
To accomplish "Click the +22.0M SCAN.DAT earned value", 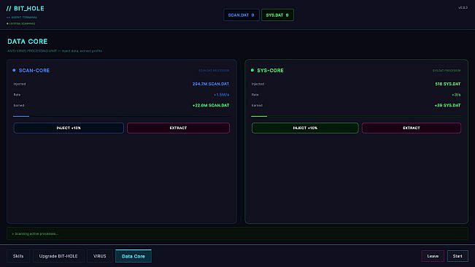I will pyautogui.click(x=211, y=105).
